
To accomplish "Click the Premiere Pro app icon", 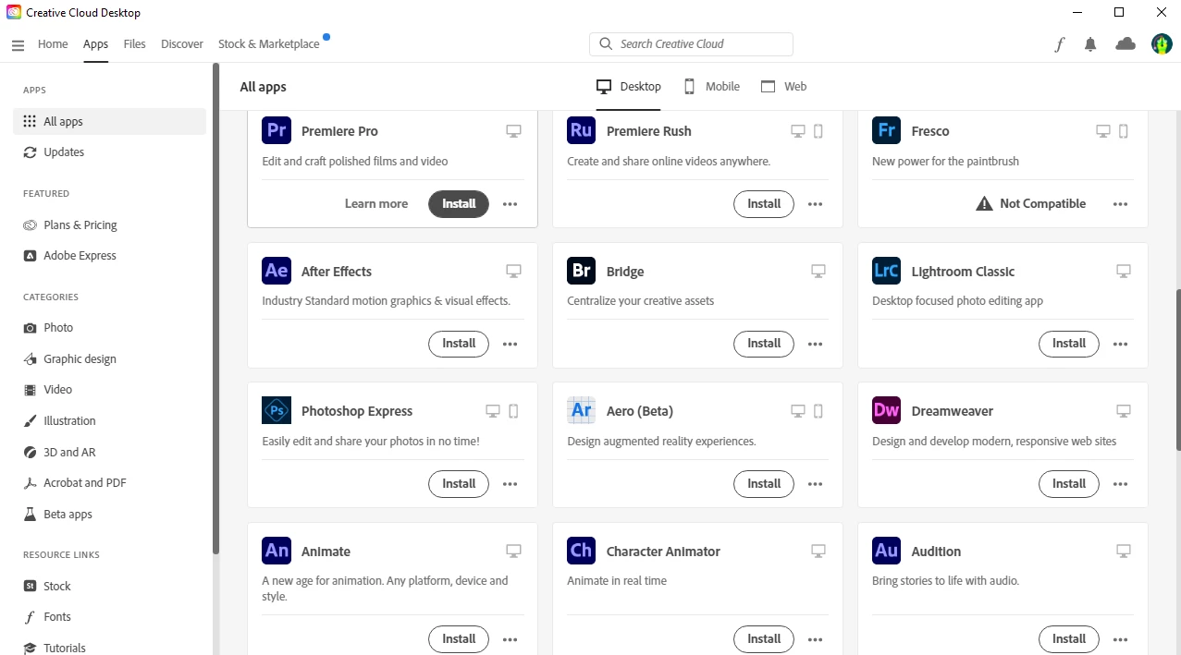I will [277, 130].
